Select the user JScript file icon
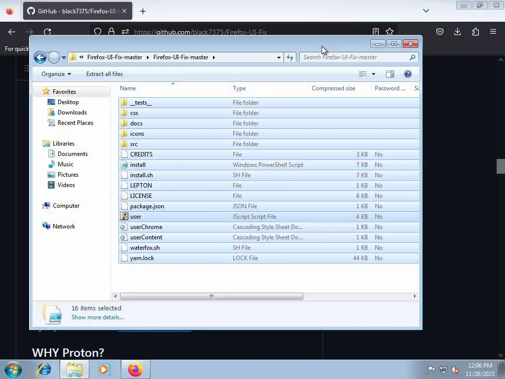 (x=124, y=217)
